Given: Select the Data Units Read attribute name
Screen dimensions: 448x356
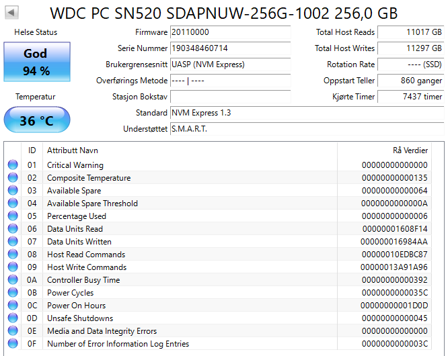Looking at the screenshot, I should click(x=75, y=229).
